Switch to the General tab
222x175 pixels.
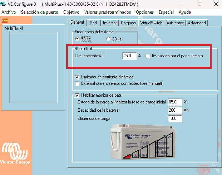[x=77, y=22]
